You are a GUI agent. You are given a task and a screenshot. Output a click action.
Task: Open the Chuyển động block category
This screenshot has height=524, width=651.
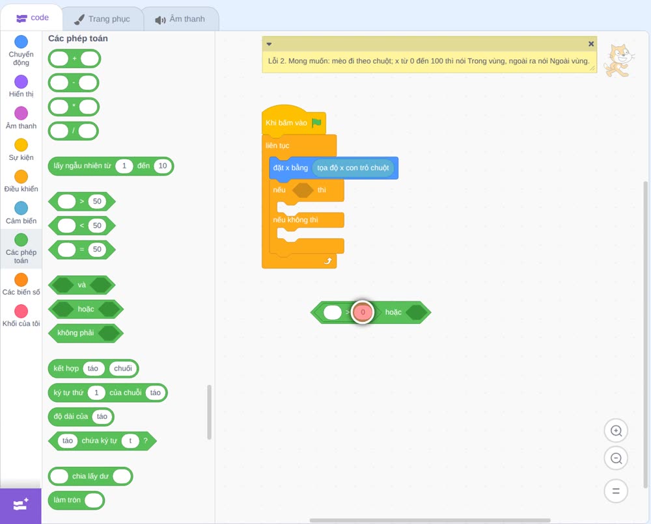pyautogui.click(x=21, y=51)
